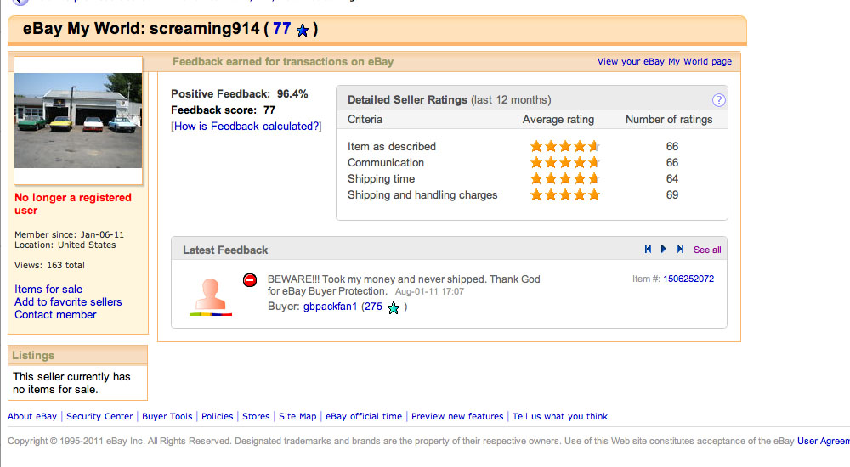Select the Feedback score: 77 text

224,110
